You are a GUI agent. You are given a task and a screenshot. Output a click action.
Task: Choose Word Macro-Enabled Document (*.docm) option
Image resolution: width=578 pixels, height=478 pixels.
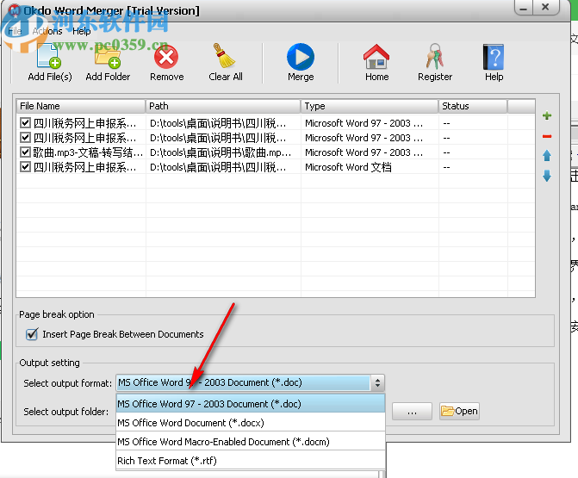click(x=251, y=442)
